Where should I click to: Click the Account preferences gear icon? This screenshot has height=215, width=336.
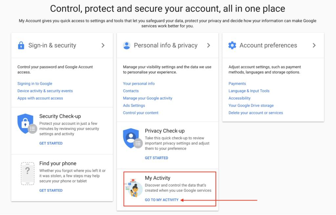[232, 45]
